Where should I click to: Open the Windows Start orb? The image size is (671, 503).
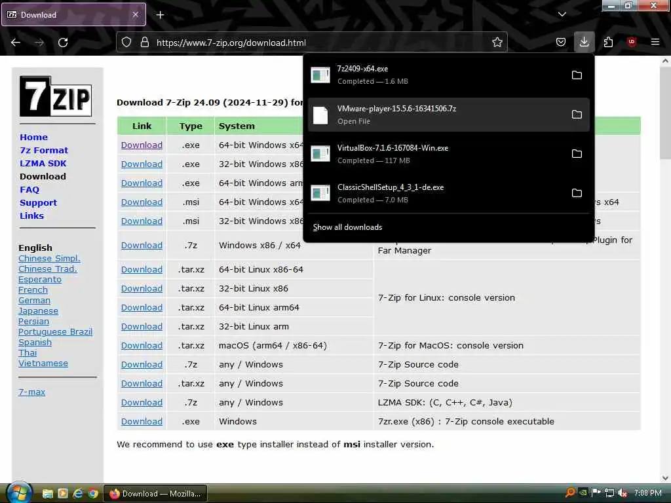coord(19,493)
